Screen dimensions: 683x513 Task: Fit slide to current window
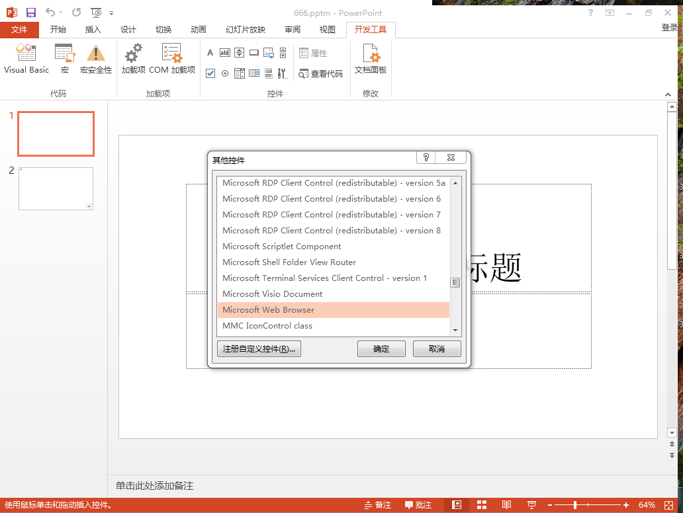pyautogui.click(x=668, y=504)
